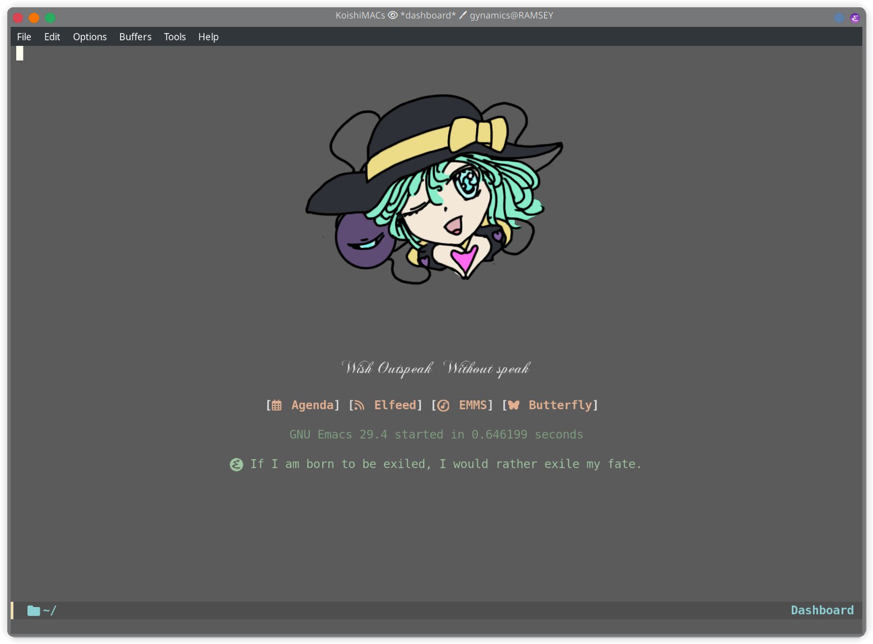
Task: Click the gynamics@RAMSEY text in title bar
Action: (511, 15)
